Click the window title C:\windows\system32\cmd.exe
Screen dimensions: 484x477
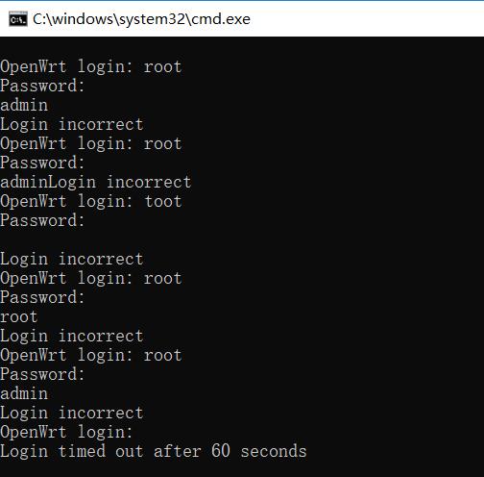141,19
